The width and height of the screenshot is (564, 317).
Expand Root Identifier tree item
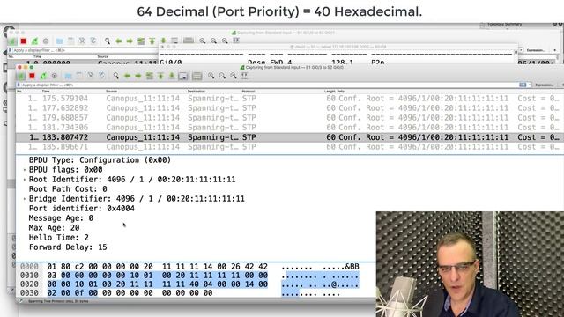coord(25,180)
